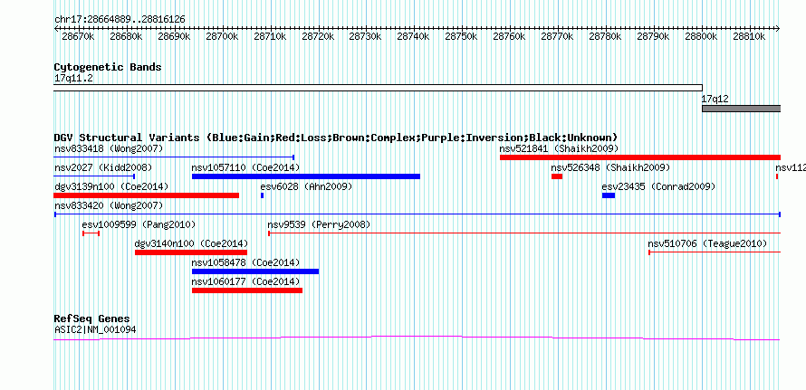
Task: Click the nsv833418 (Wong2007) variant label
Action: click(109, 149)
